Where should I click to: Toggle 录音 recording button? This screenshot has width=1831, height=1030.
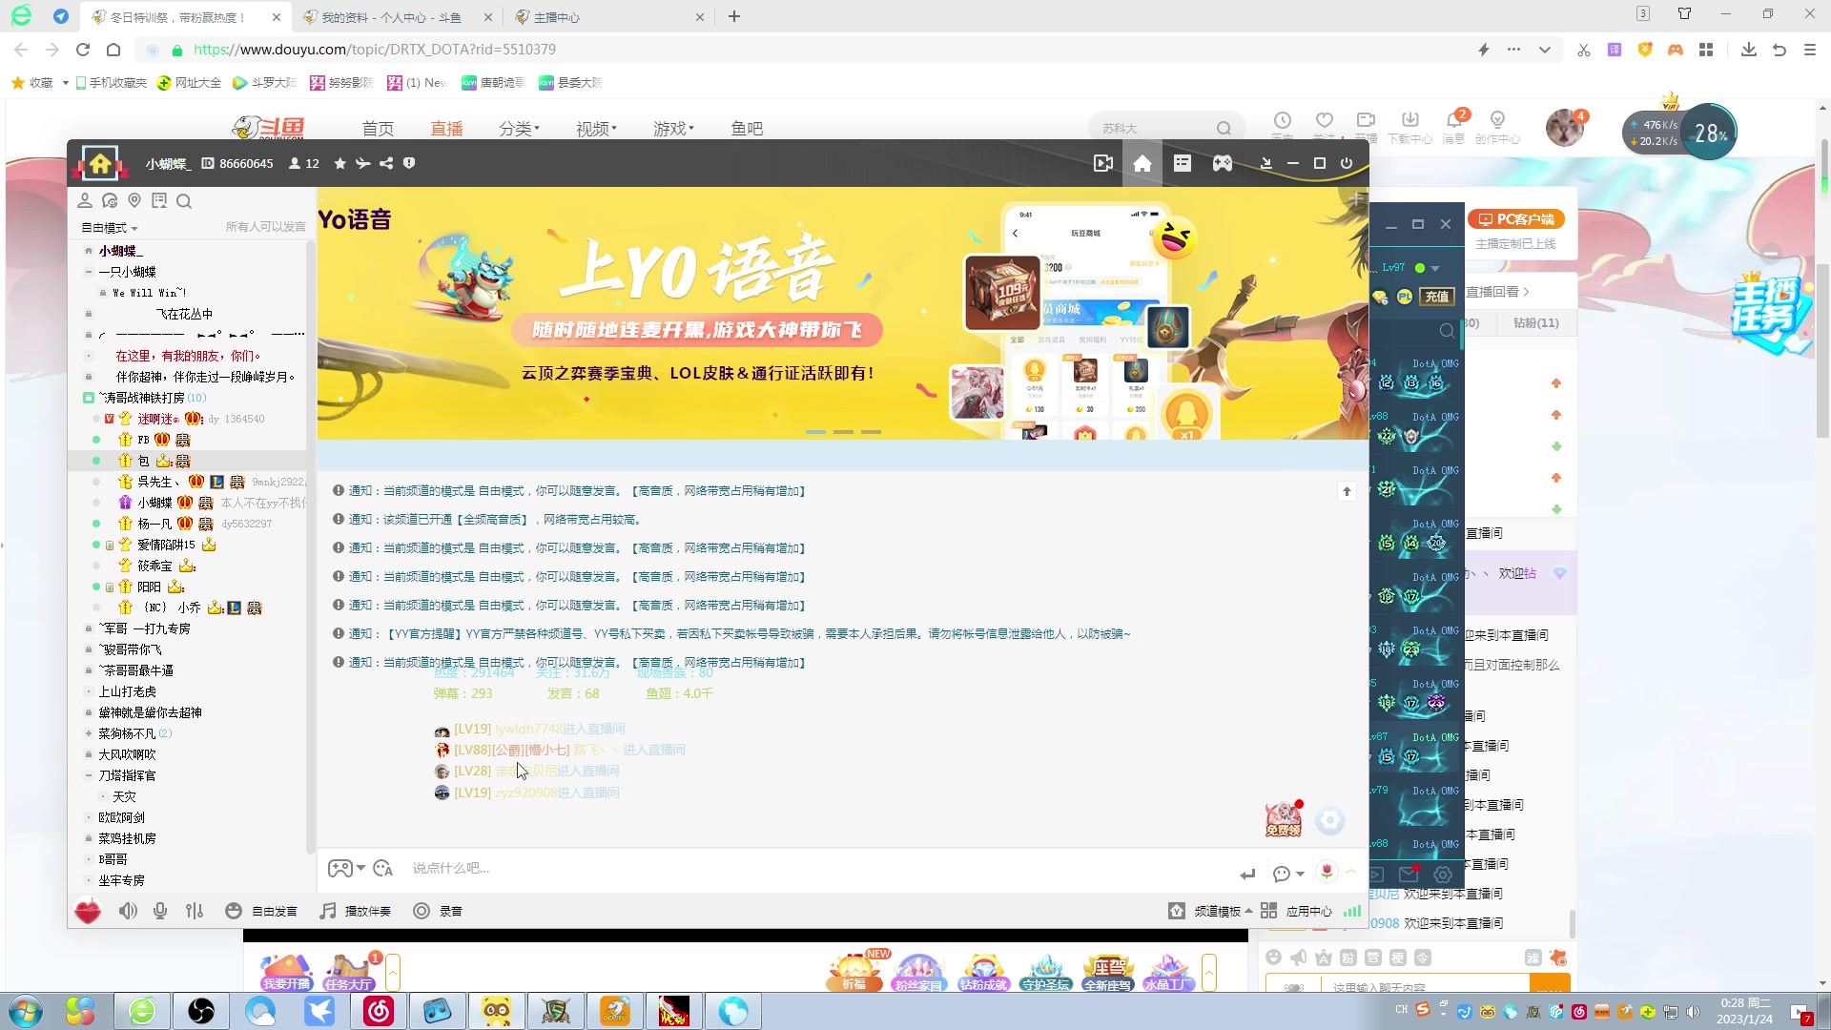tap(438, 911)
